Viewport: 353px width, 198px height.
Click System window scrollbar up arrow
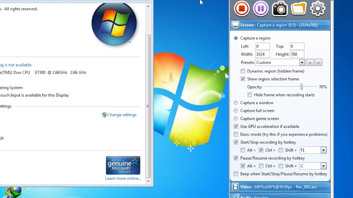point(148,6)
